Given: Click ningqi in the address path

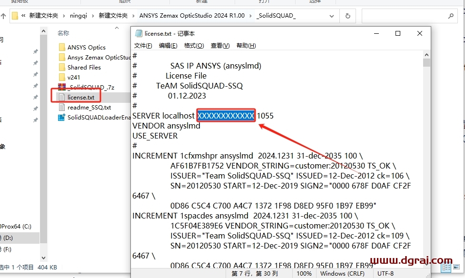Looking at the screenshot, I should 78,16.
